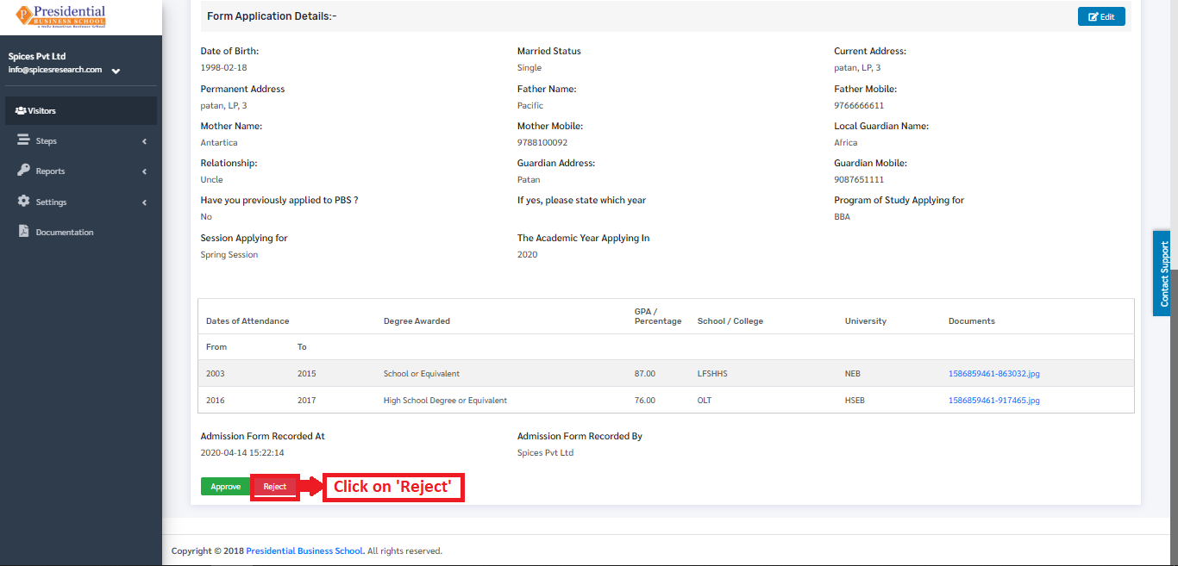Screen dimensions: 1178x566
Task: Click the guardian mobile number 9087651111
Action: tap(859, 179)
